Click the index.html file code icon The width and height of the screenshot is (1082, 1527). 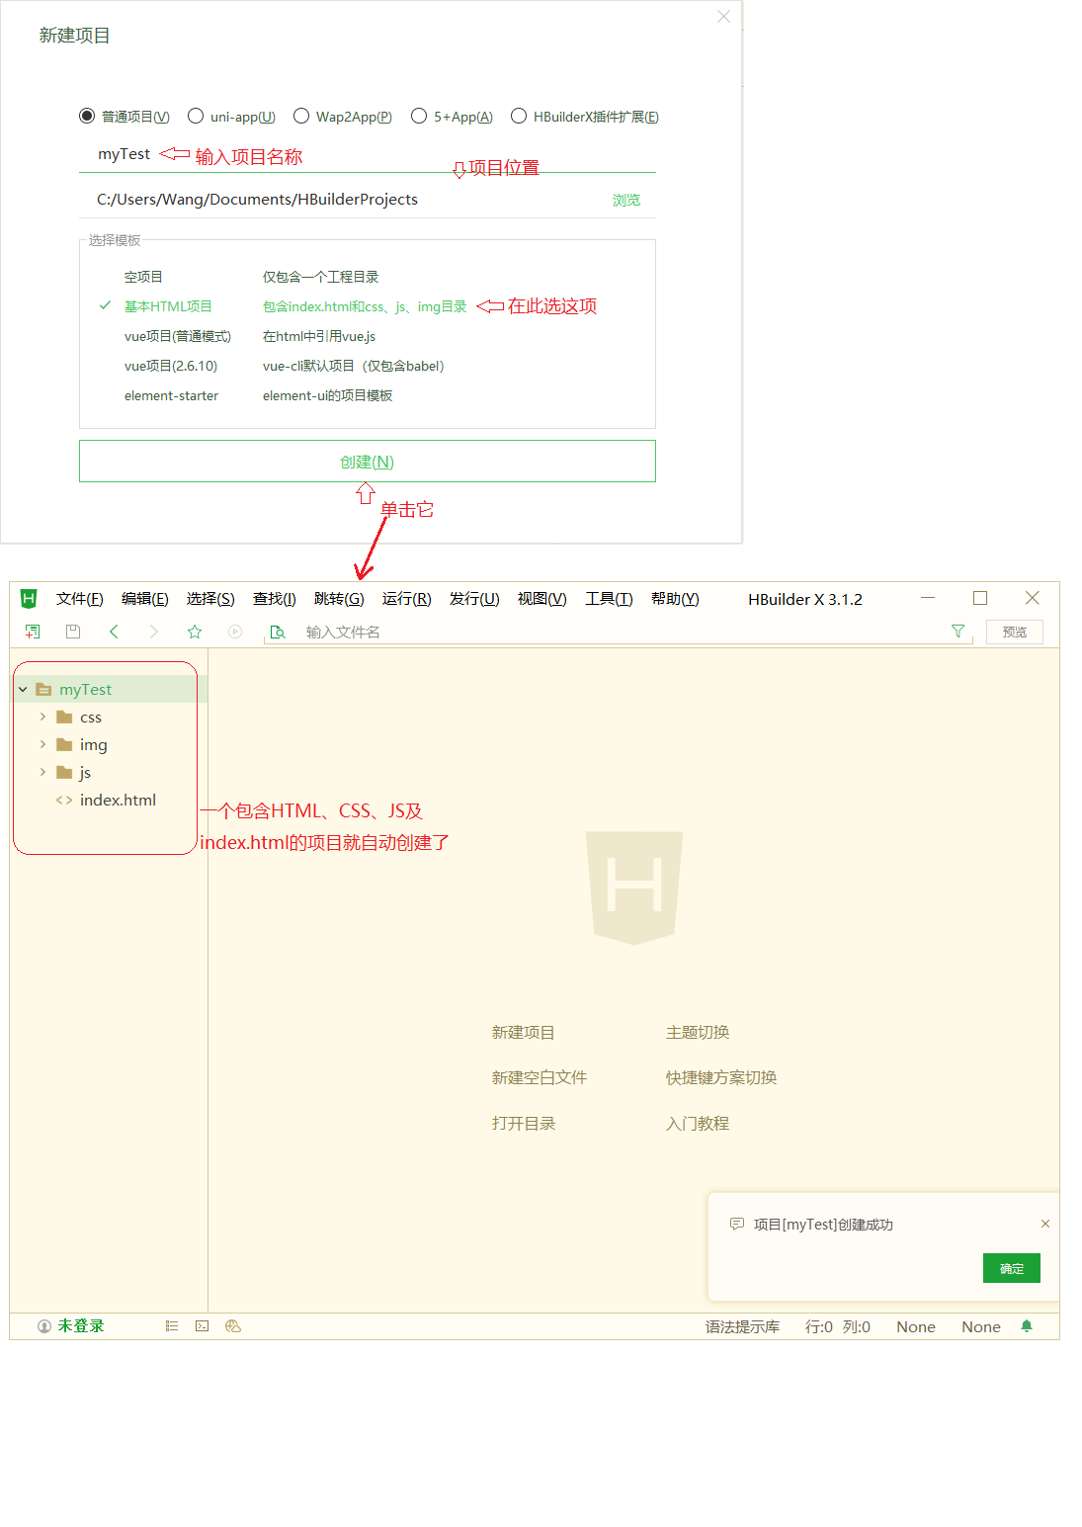[x=64, y=800]
